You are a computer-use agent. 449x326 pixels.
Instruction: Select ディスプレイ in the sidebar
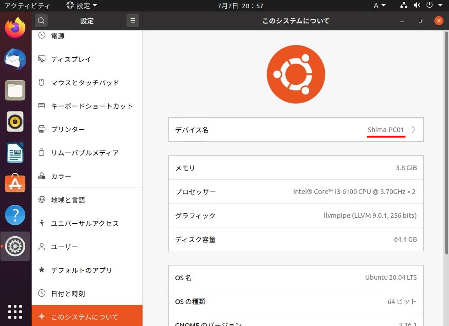[x=87, y=59]
